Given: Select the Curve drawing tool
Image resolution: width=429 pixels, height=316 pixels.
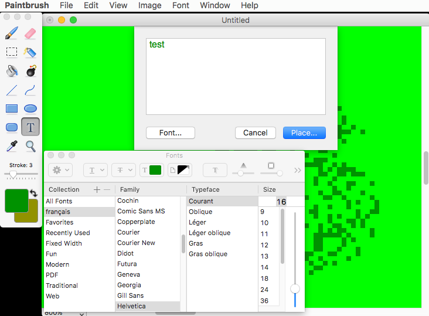Looking at the screenshot, I should click(x=30, y=90).
